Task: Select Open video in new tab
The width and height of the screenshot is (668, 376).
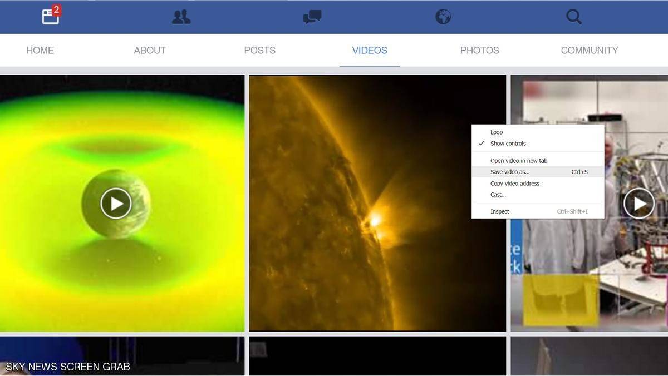Action: (538, 161)
